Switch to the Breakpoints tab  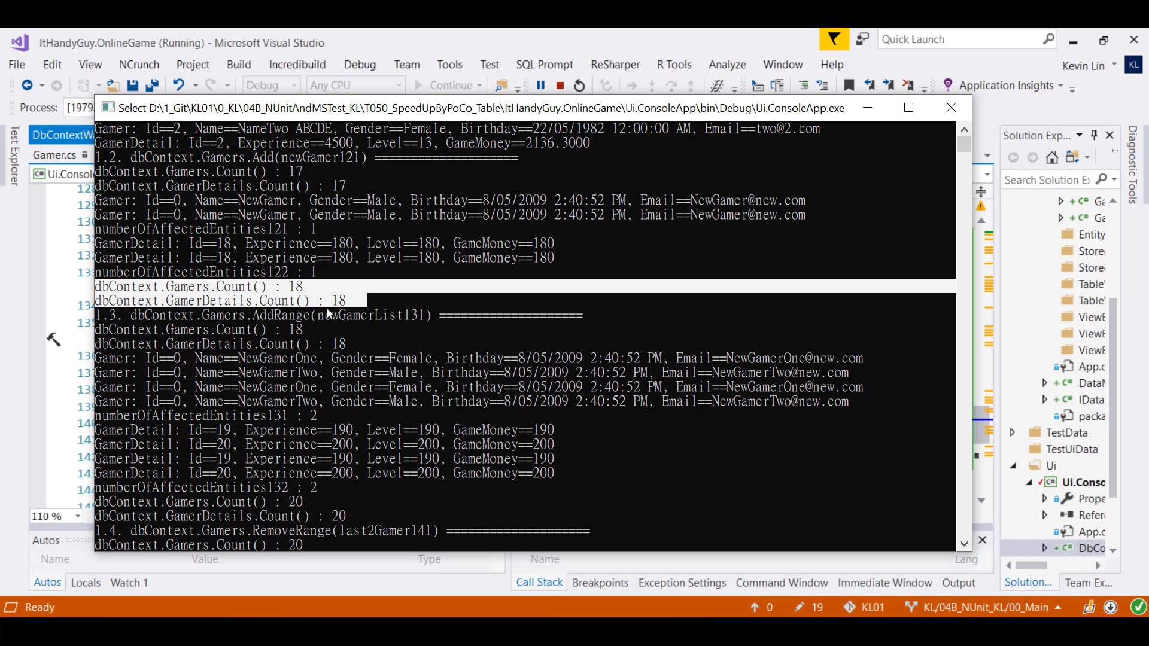tap(600, 583)
